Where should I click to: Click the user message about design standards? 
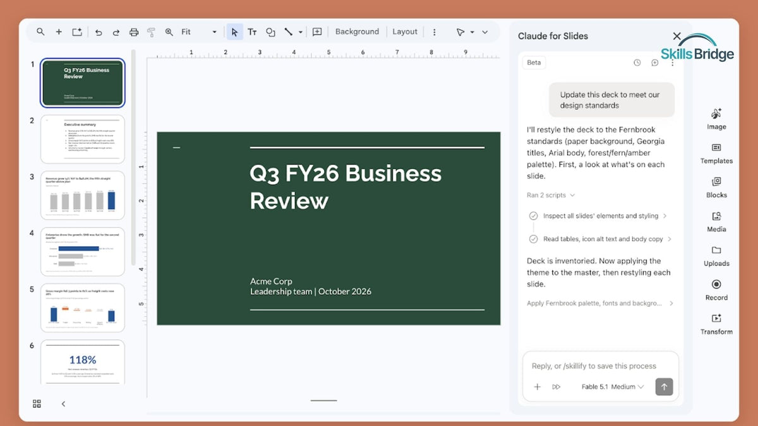click(611, 100)
